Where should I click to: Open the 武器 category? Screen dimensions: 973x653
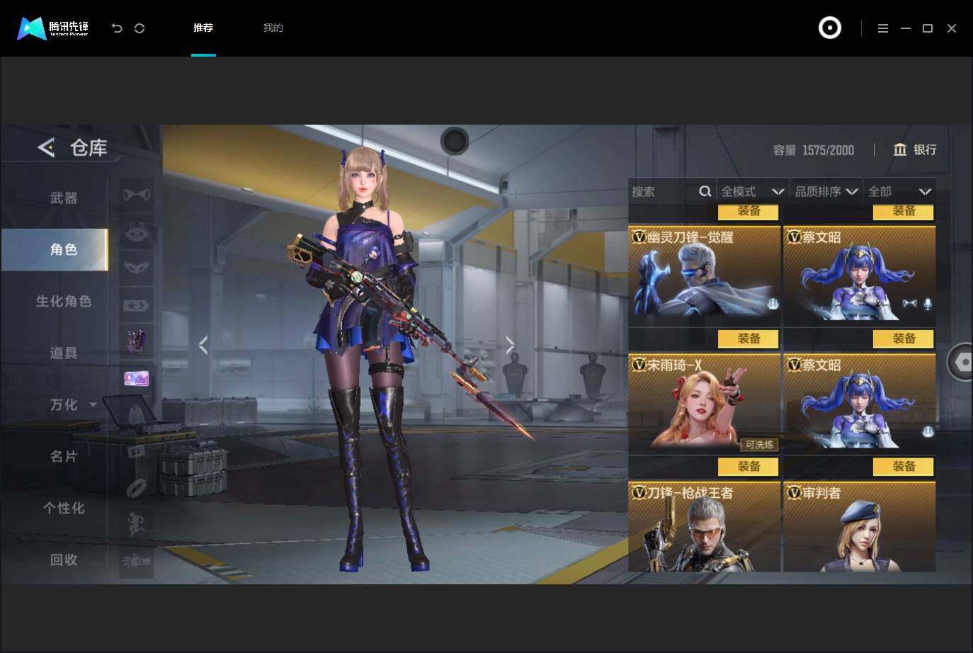coord(64,198)
